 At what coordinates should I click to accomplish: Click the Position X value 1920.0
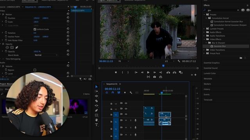coord(36,18)
